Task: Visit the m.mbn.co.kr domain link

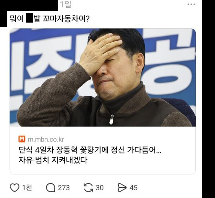Action: click(x=46, y=139)
